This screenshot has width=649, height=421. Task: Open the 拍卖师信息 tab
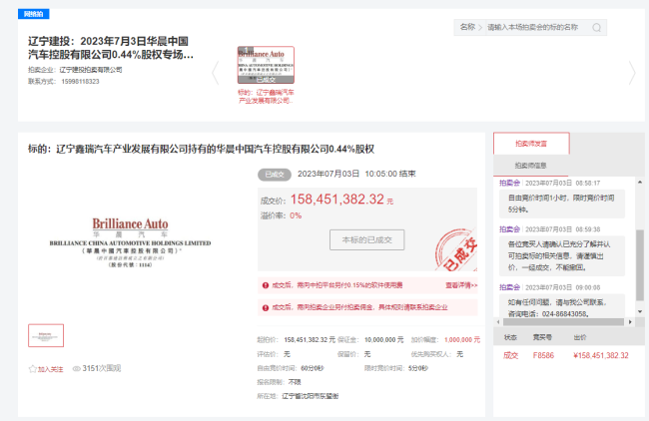(x=531, y=166)
